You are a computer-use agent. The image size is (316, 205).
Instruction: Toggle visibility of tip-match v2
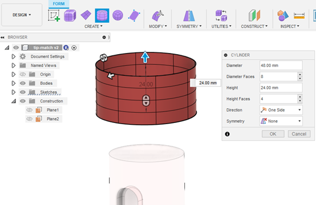[x=16, y=48]
